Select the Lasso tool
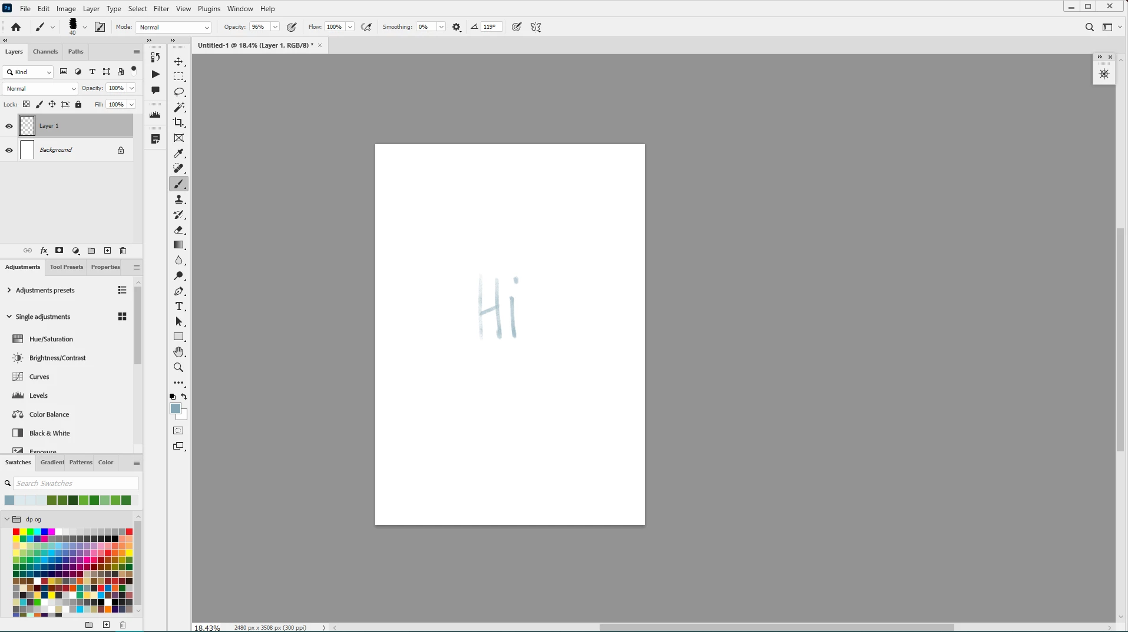This screenshot has width=1128, height=632. click(178, 92)
